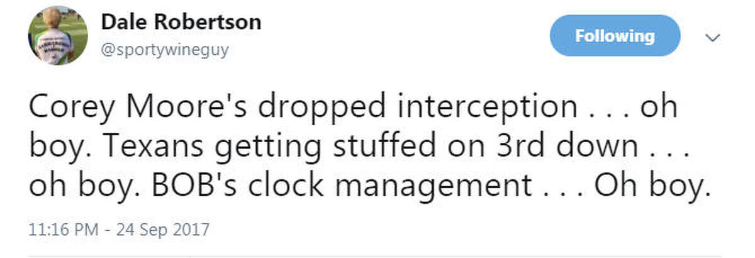755x258 pixels.
Task: Toggle the Following button
Action: pyautogui.click(x=615, y=36)
